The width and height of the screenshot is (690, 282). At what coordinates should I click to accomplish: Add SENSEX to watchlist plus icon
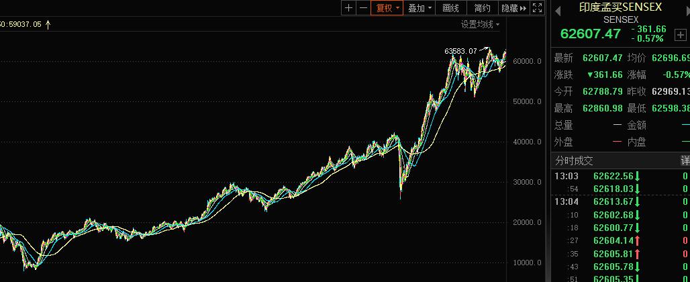click(681, 35)
